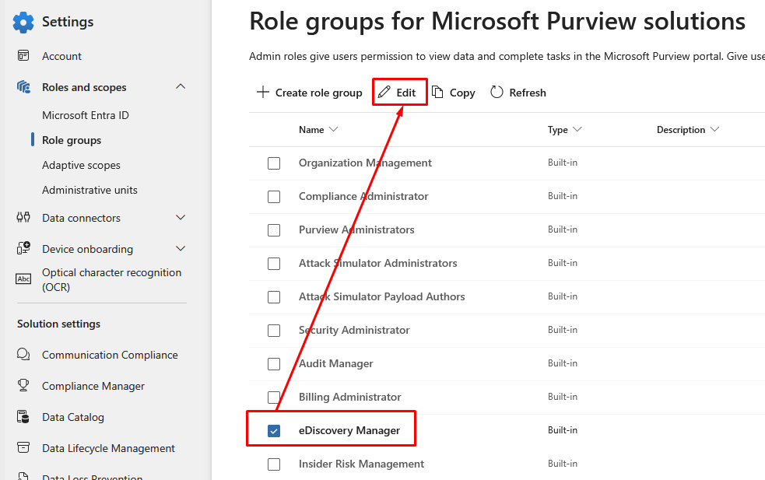
Task: Click Built-in type for eDiscovery Manager
Action: pyautogui.click(x=563, y=430)
